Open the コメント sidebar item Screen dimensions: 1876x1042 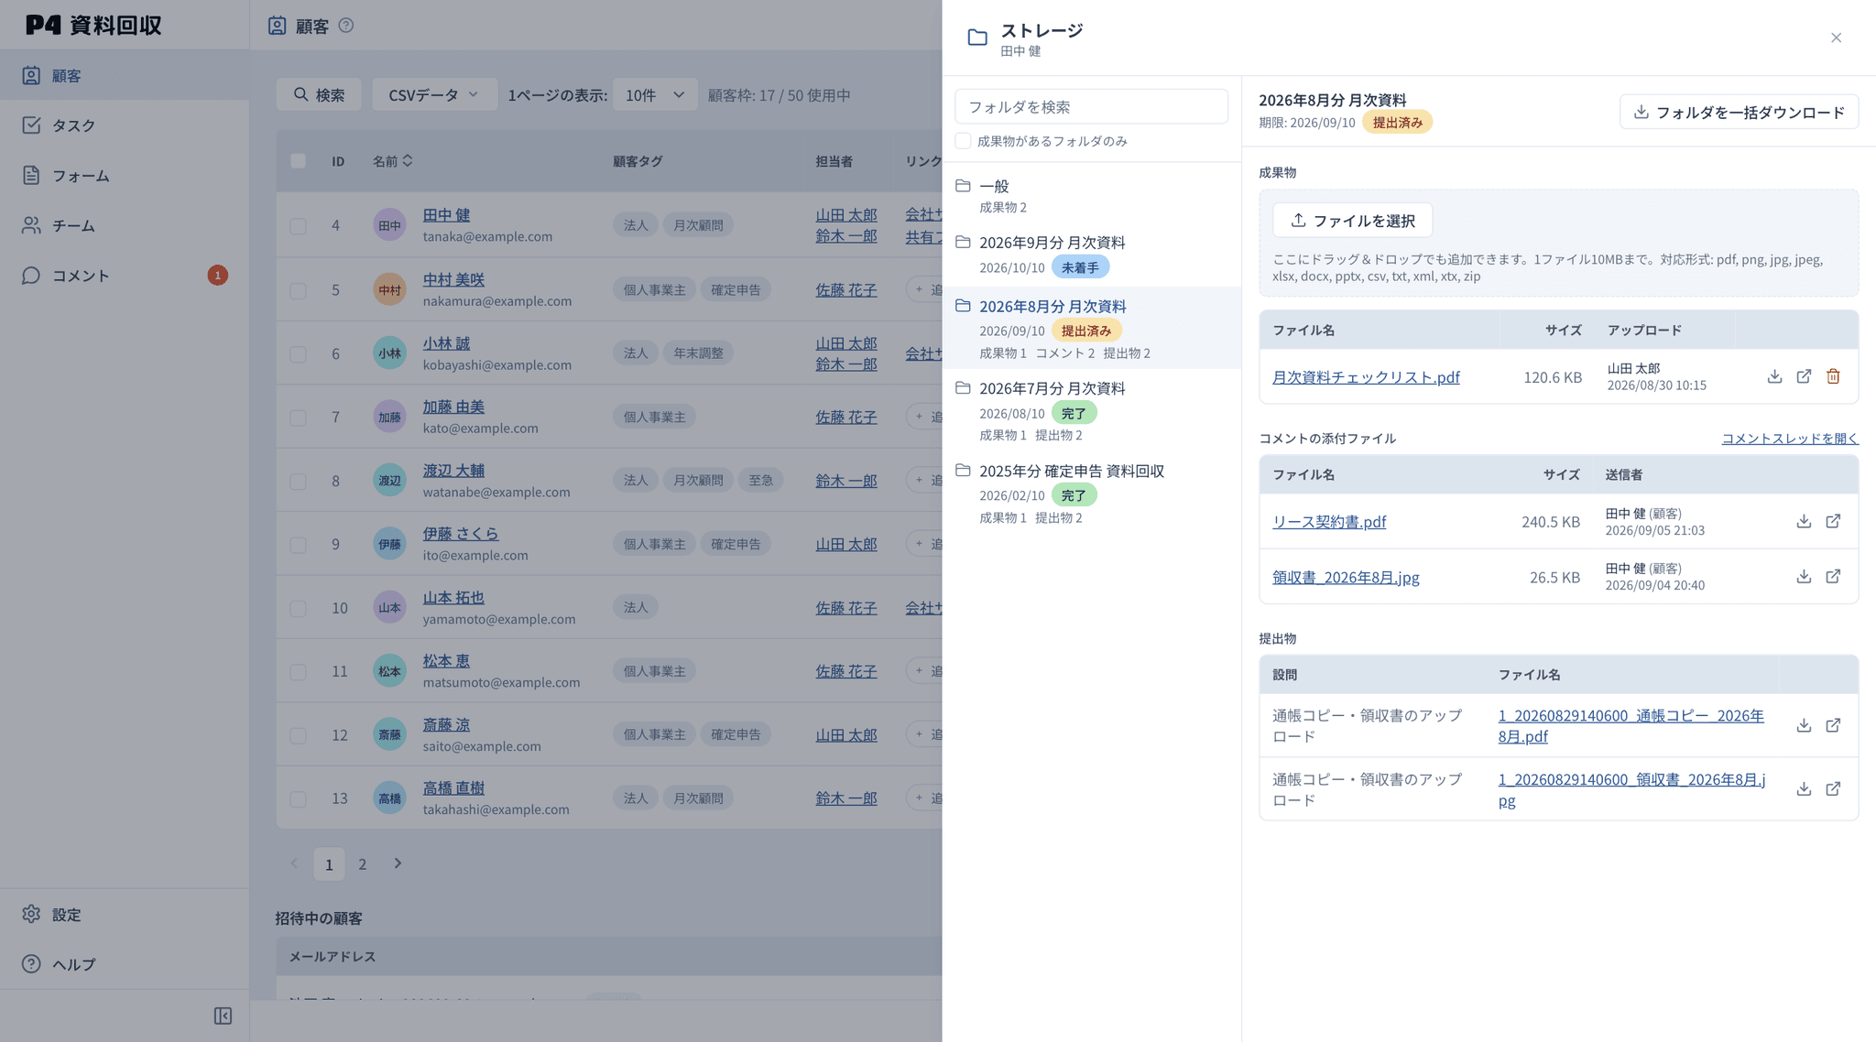click(125, 275)
